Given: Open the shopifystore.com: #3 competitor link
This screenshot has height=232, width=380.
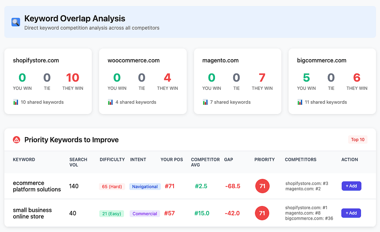Looking at the screenshot, I should tap(307, 183).
